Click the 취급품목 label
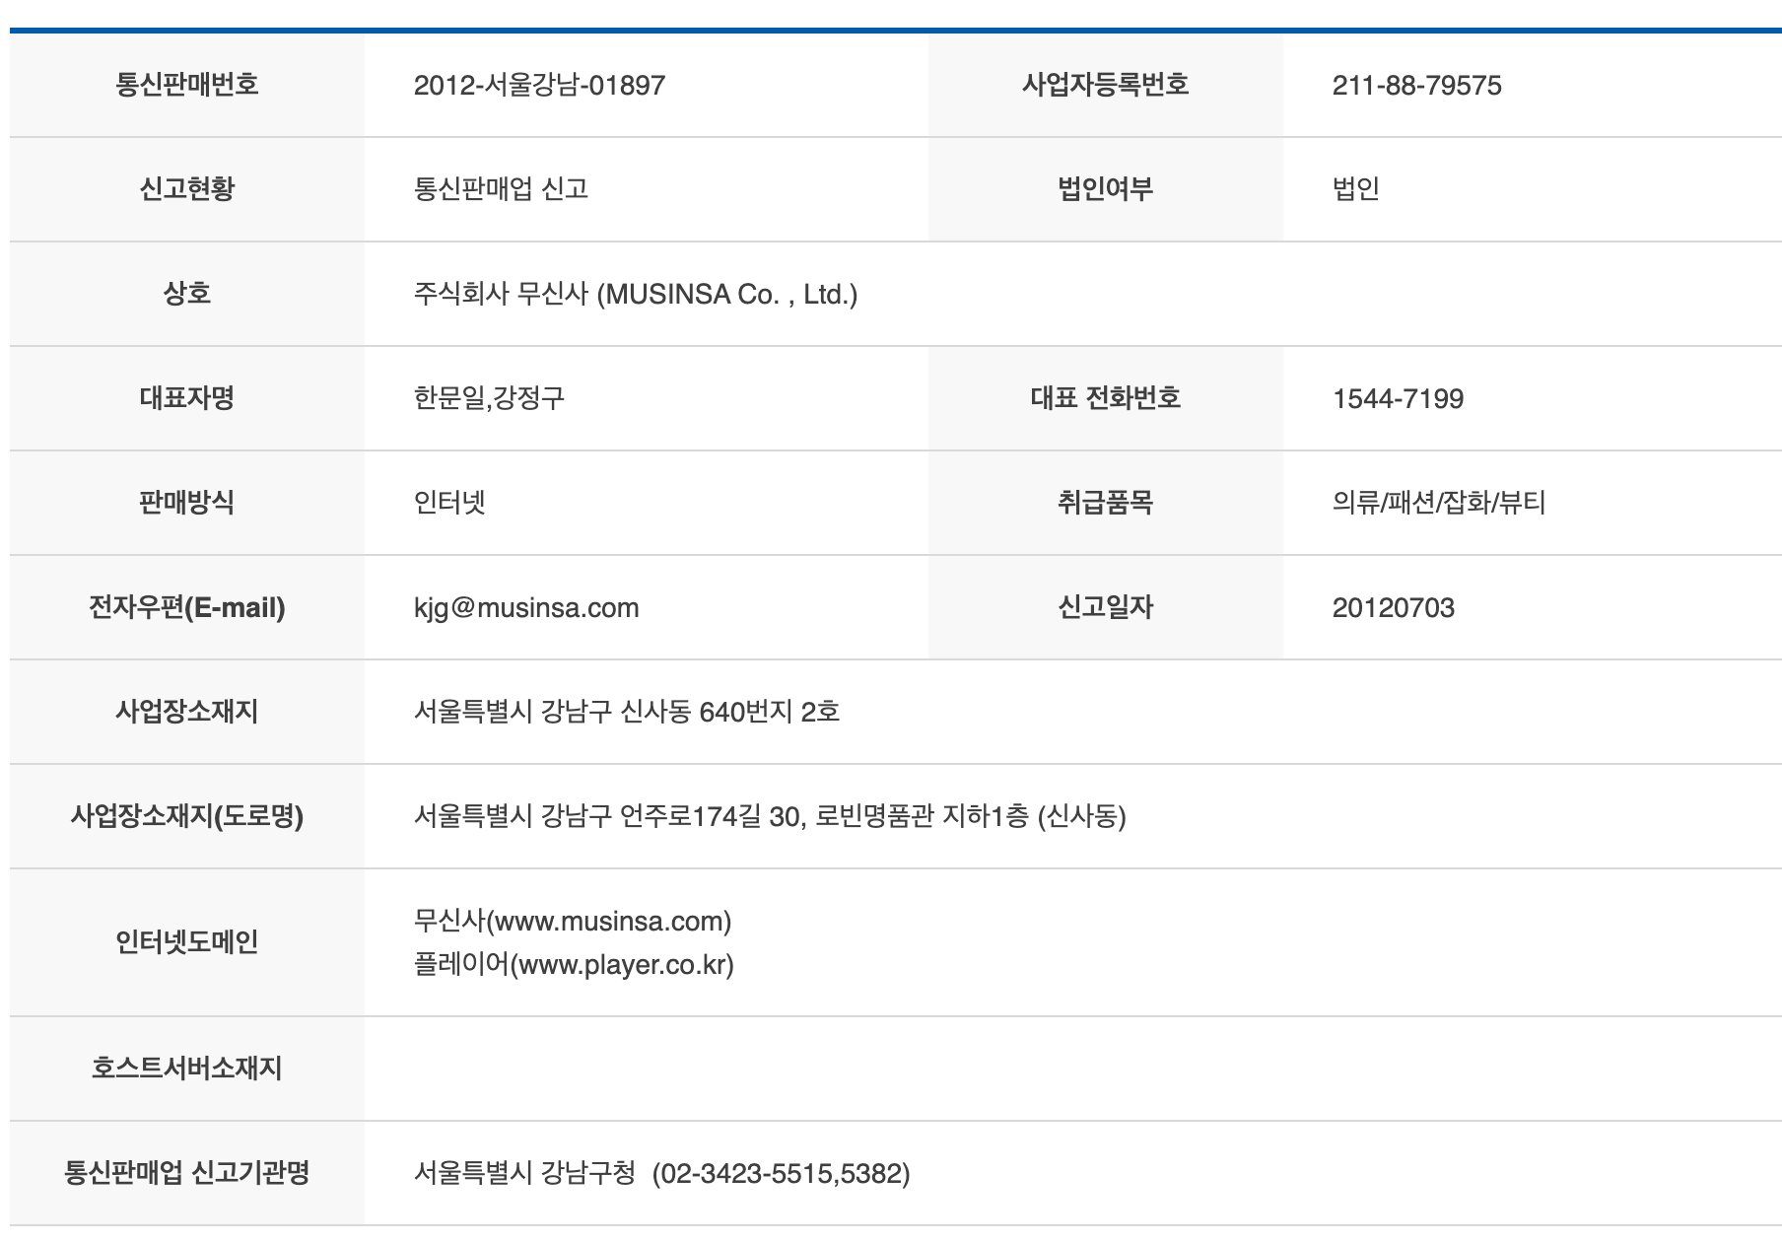This screenshot has width=1782, height=1242. pos(1106,503)
